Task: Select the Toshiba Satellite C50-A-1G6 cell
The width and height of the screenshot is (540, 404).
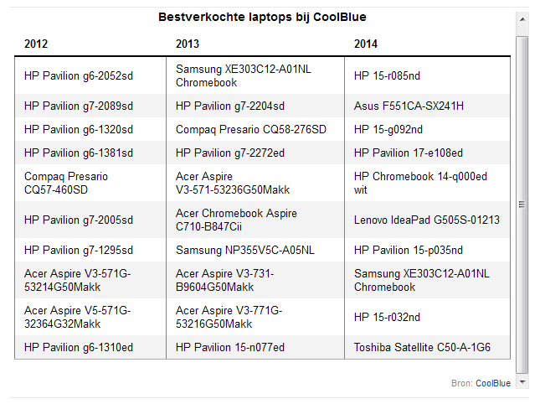Action: (x=422, y=347)
